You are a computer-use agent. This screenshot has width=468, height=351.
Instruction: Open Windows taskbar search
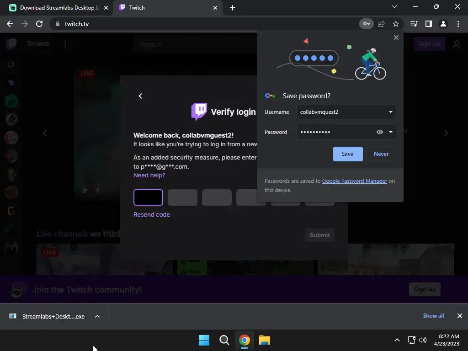pyautogui.click(x=224, y=340)
